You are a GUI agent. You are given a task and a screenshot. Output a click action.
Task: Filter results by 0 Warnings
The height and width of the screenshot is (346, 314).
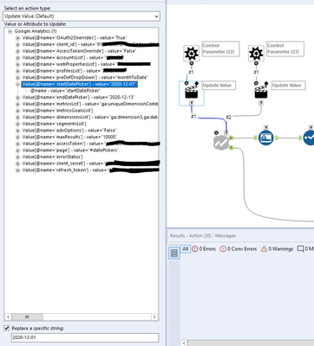[277, 249]
